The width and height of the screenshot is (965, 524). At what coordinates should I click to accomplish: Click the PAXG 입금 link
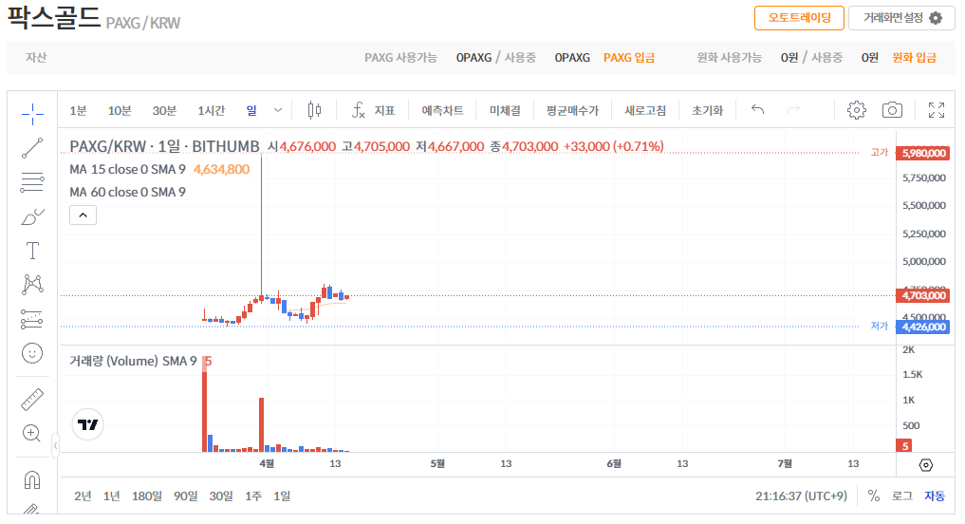(629, 57)
